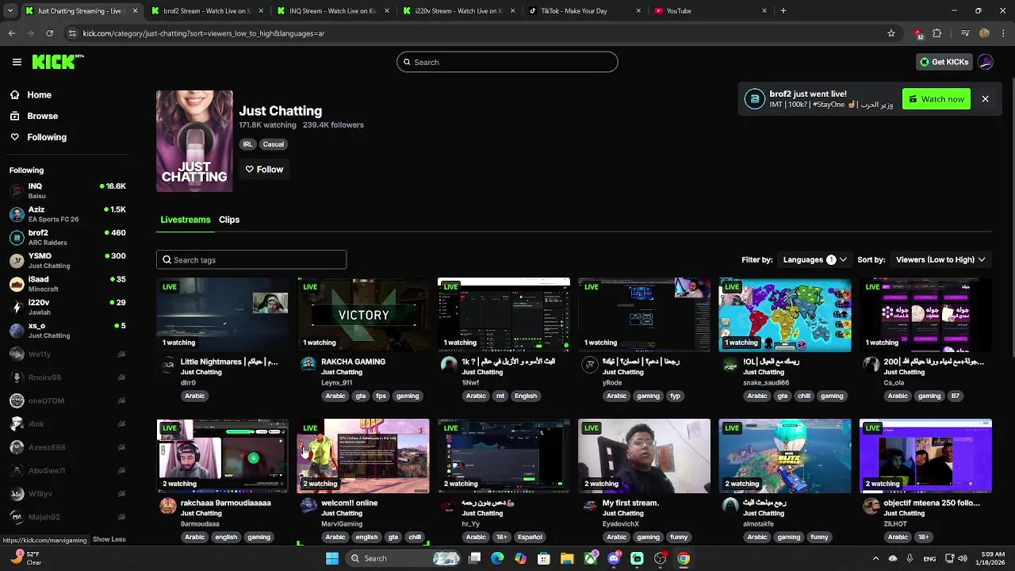Open RAKCHA GAMING stream title
This screenshot has height=571, width=1015.
(x=353, y=362)
